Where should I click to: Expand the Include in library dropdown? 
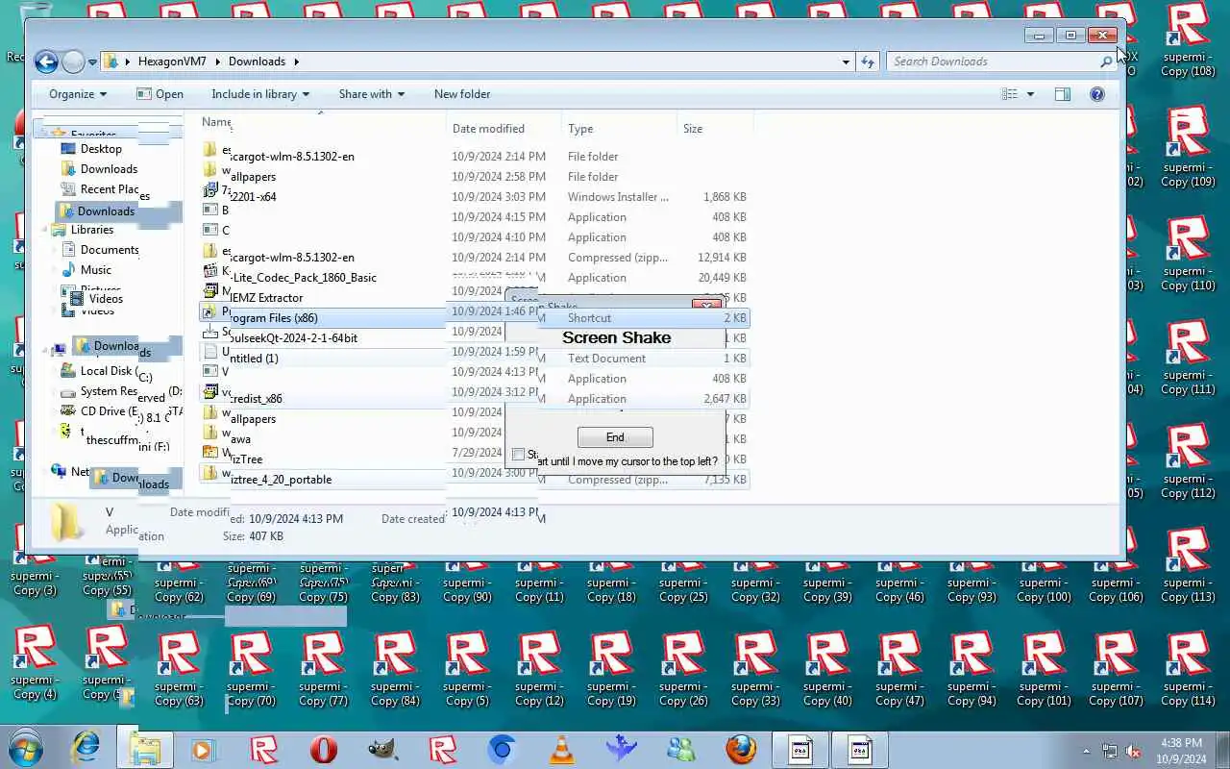click(260, 94)
